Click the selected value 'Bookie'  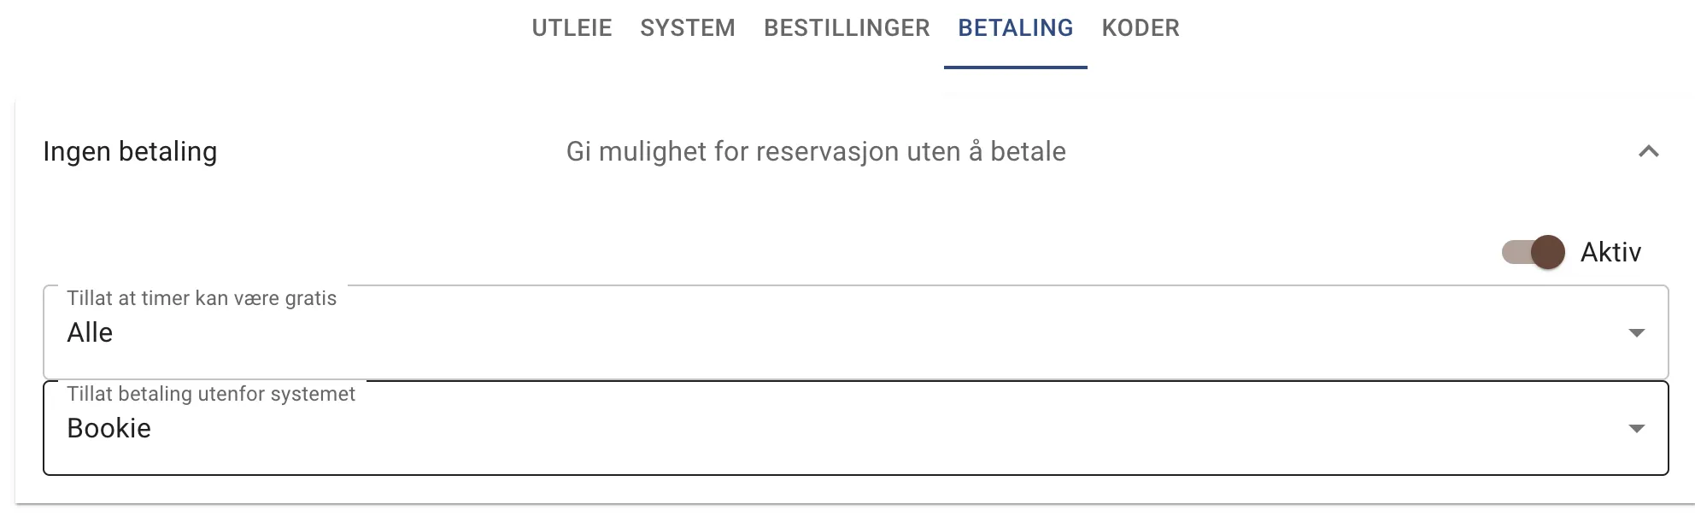point(109,429)
